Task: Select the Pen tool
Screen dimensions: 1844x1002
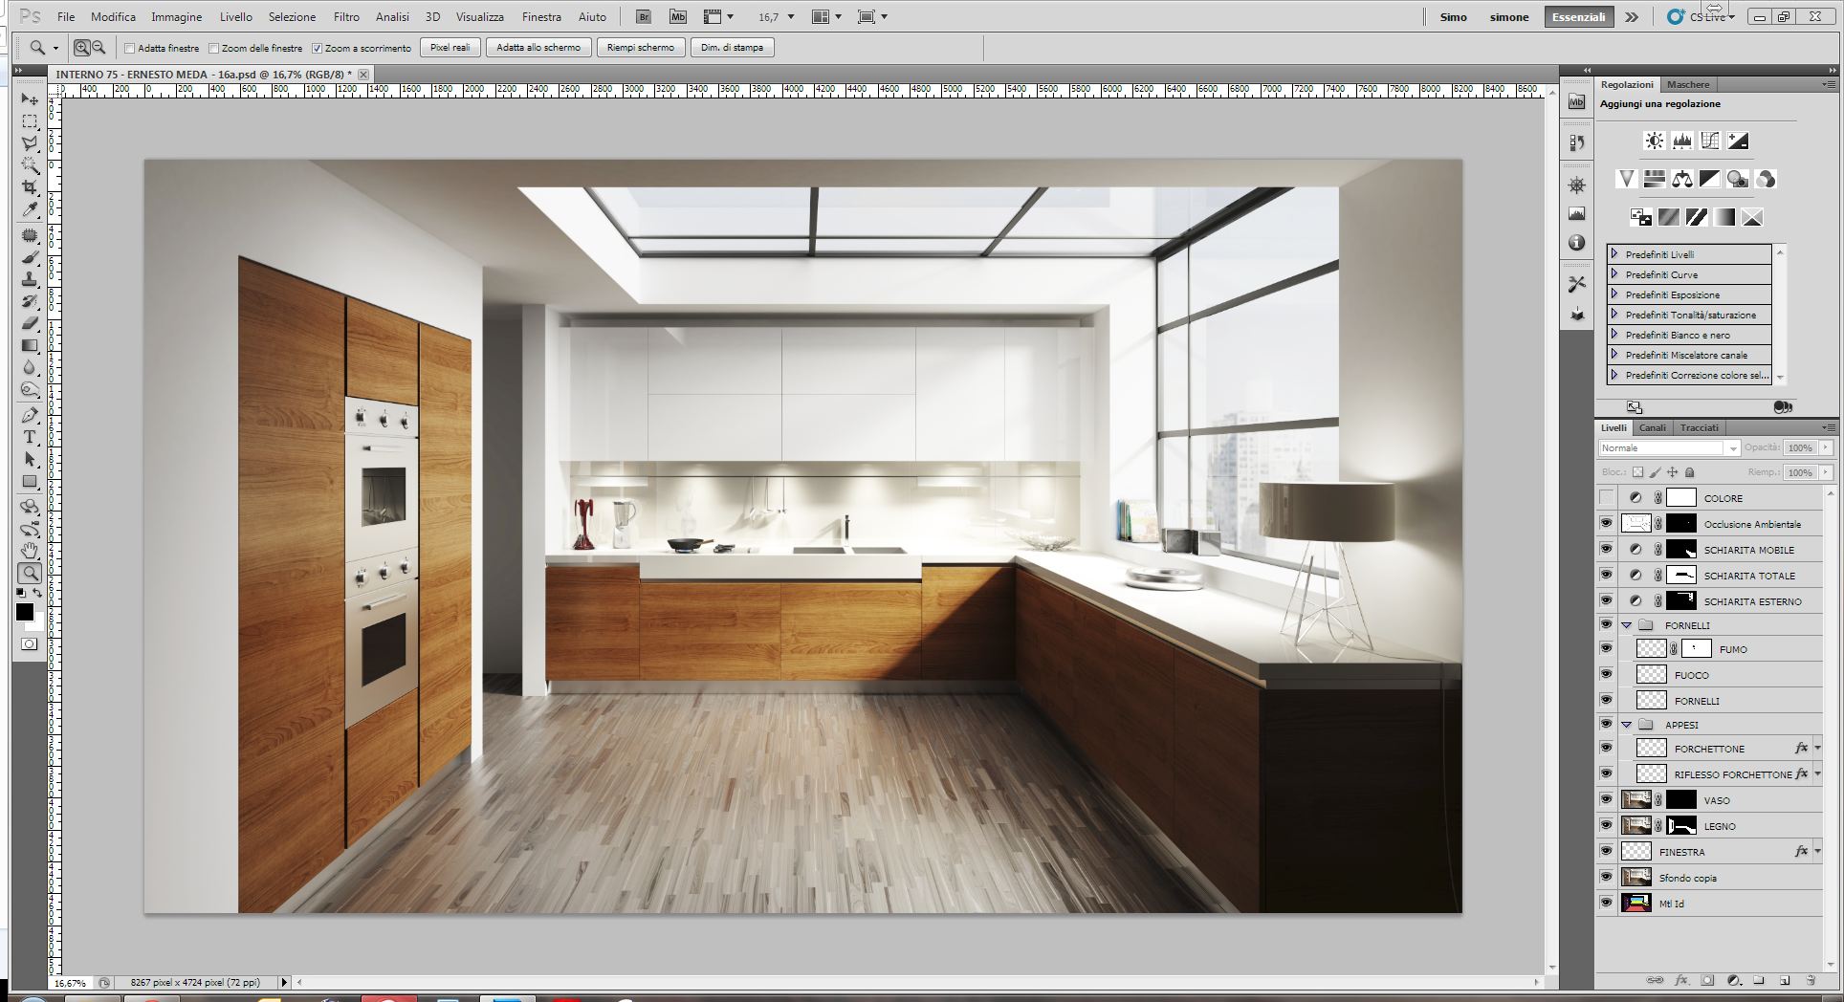Action: pyautogui.click(x=30, y=415)
